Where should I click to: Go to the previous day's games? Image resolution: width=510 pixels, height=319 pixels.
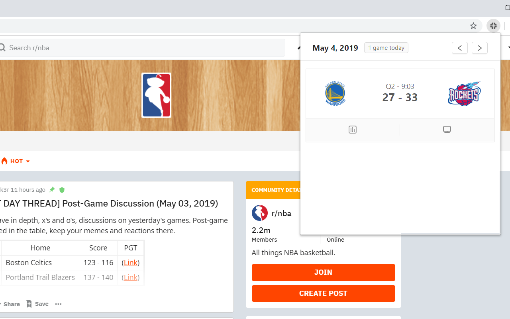460,48
